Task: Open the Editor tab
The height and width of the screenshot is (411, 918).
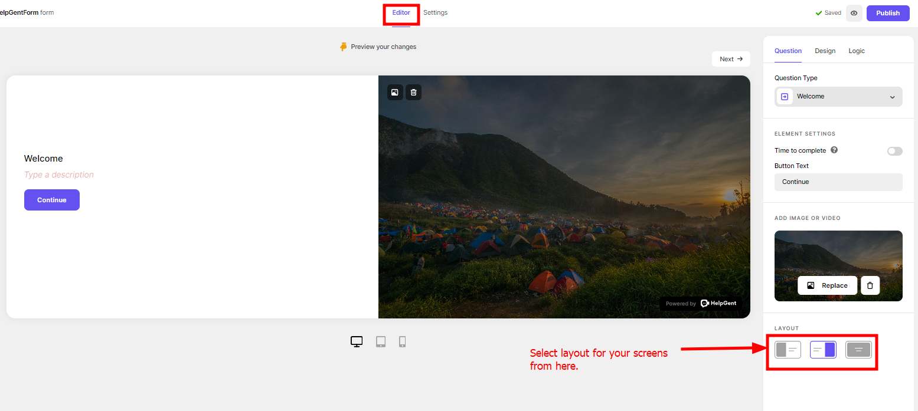Action: click(x=401, y=12)
